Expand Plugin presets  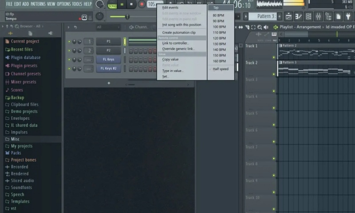click(x=24, y=66)
